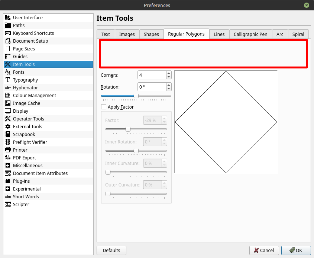Decrease the Corners value with down arrow

169,77
